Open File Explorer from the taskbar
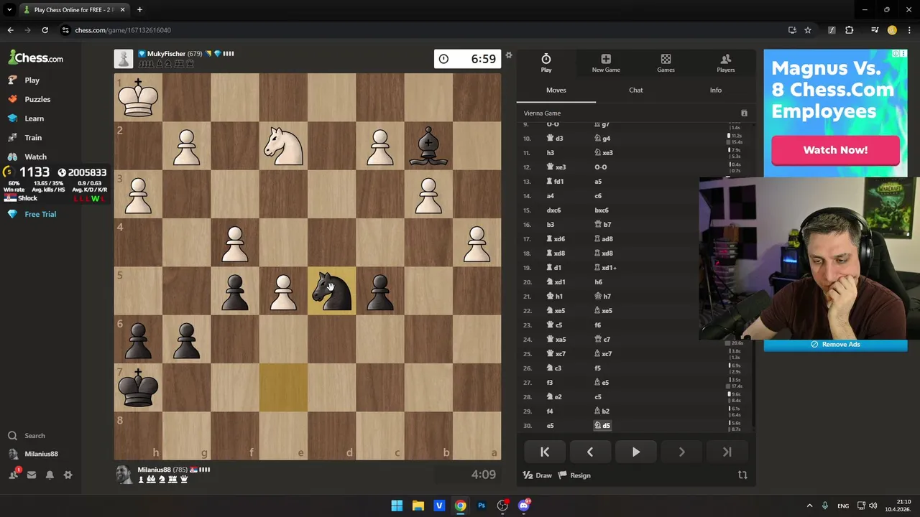920x517 pixels. [x=418, y=506]
